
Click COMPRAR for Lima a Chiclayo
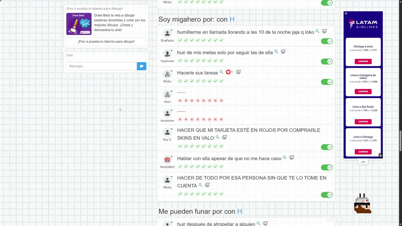(363, 152)
